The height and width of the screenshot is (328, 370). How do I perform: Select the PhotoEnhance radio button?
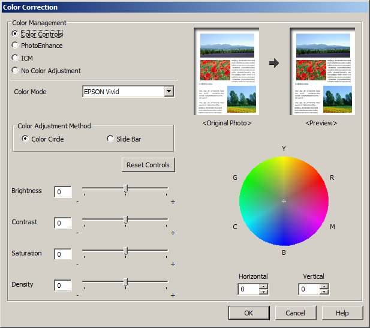coord(15,46)
